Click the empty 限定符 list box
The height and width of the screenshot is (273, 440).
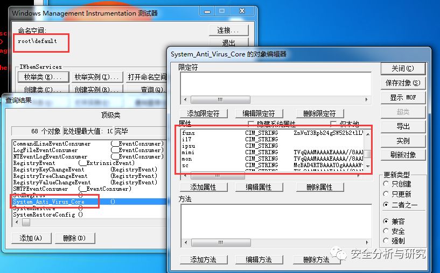click(276, 84)
